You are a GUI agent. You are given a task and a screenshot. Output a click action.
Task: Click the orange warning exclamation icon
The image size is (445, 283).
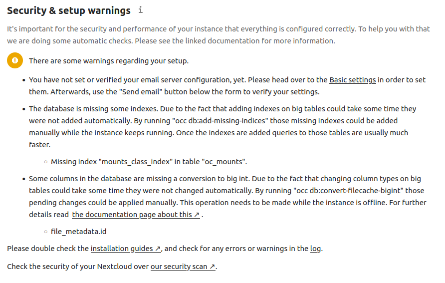(15, 60)
